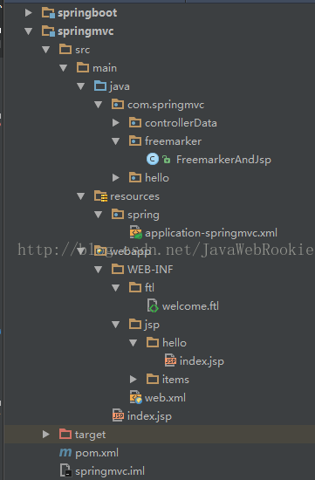Viewport: 315px width, 480px height.
Task: Click the hello package icon
Action: [x=135, y=177]
